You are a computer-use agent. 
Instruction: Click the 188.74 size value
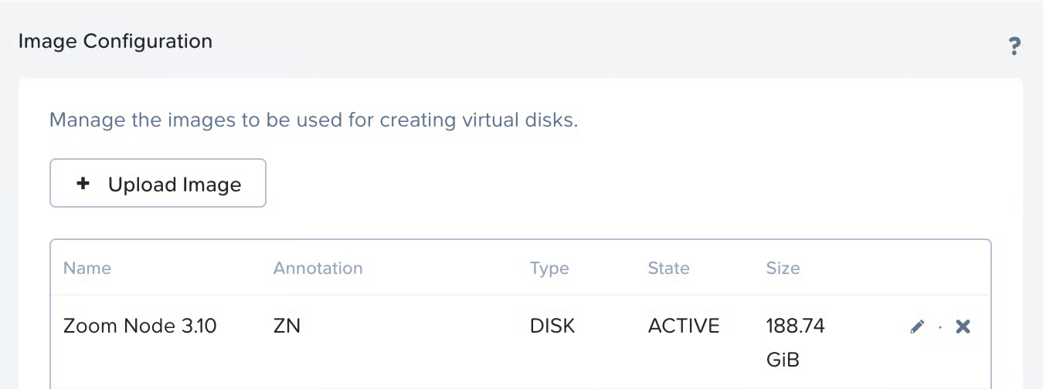795,326
